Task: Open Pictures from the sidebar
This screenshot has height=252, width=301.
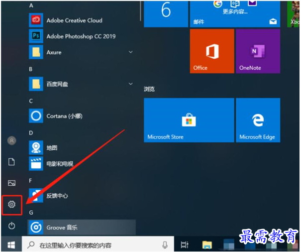Action: [x=12, y=183]
